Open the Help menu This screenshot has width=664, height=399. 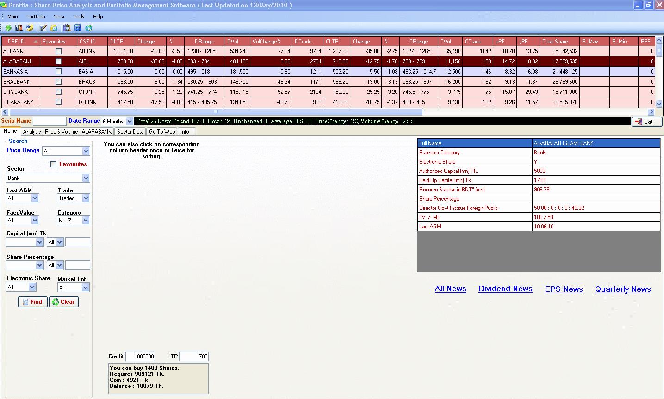pos(98,17)
